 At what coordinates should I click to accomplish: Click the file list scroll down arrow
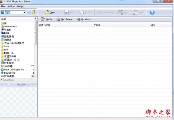click(35, 76)
